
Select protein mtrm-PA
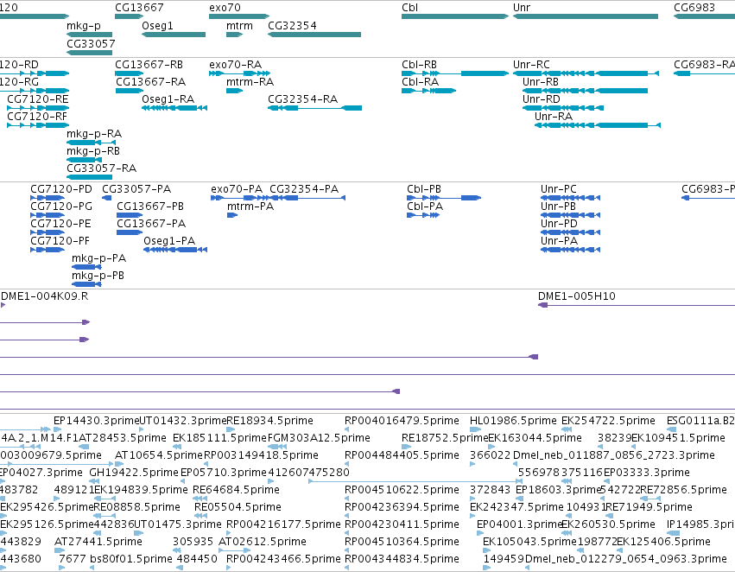pyautogui.click(x=250, y=207)
